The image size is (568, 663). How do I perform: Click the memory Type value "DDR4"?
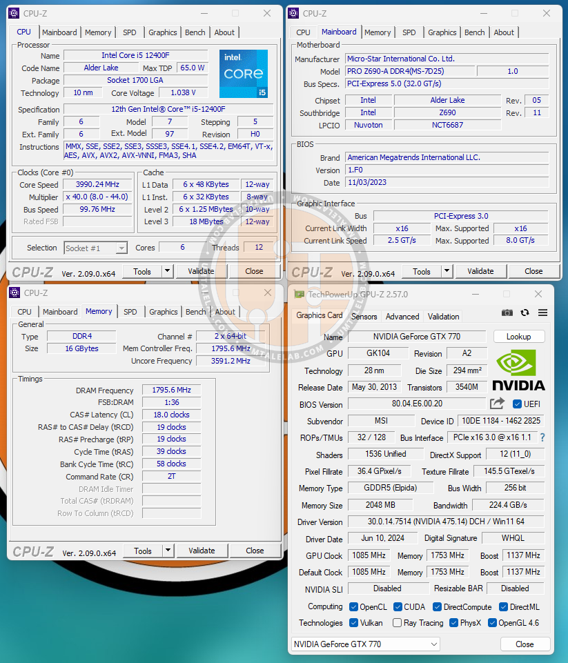pyautogui.click(x=81, y=336)
